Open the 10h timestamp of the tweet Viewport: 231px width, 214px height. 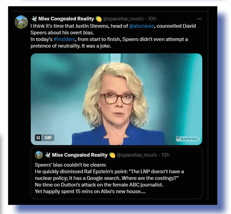click(x=152, y=19)
